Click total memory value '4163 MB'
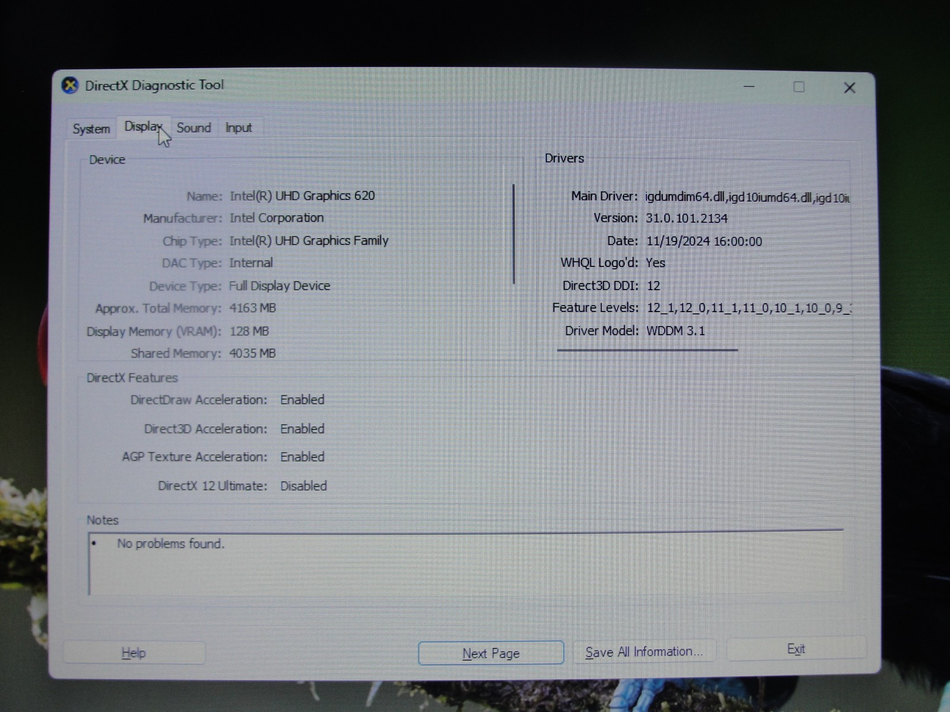This screenshot has height=712, width=950. click(x=252, y=308)
